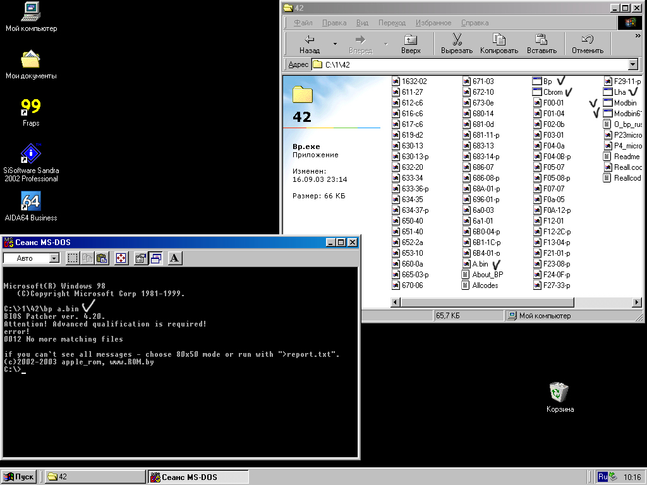Open the Избранное menu
Image resolution: width=647 pixels, height=485 pixels.
(x=433, y=23)
